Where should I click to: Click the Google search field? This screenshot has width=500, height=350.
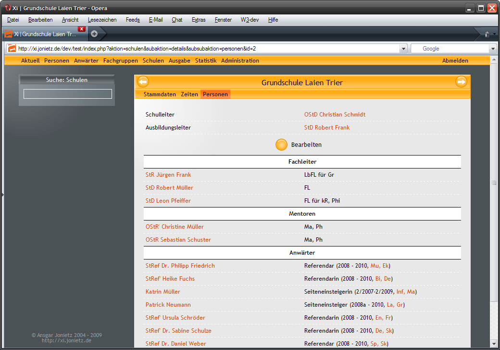click(x=450, y=49)
